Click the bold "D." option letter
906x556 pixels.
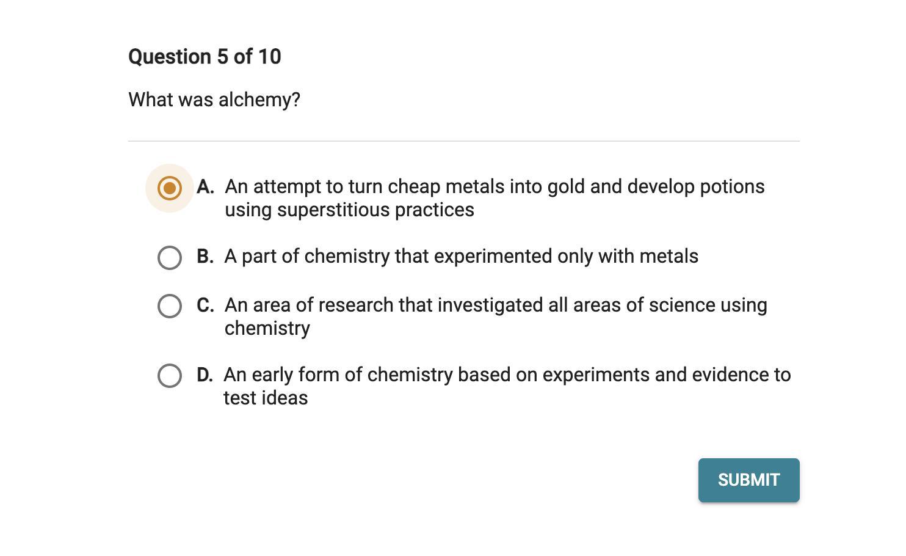click(x=205, y=375)
